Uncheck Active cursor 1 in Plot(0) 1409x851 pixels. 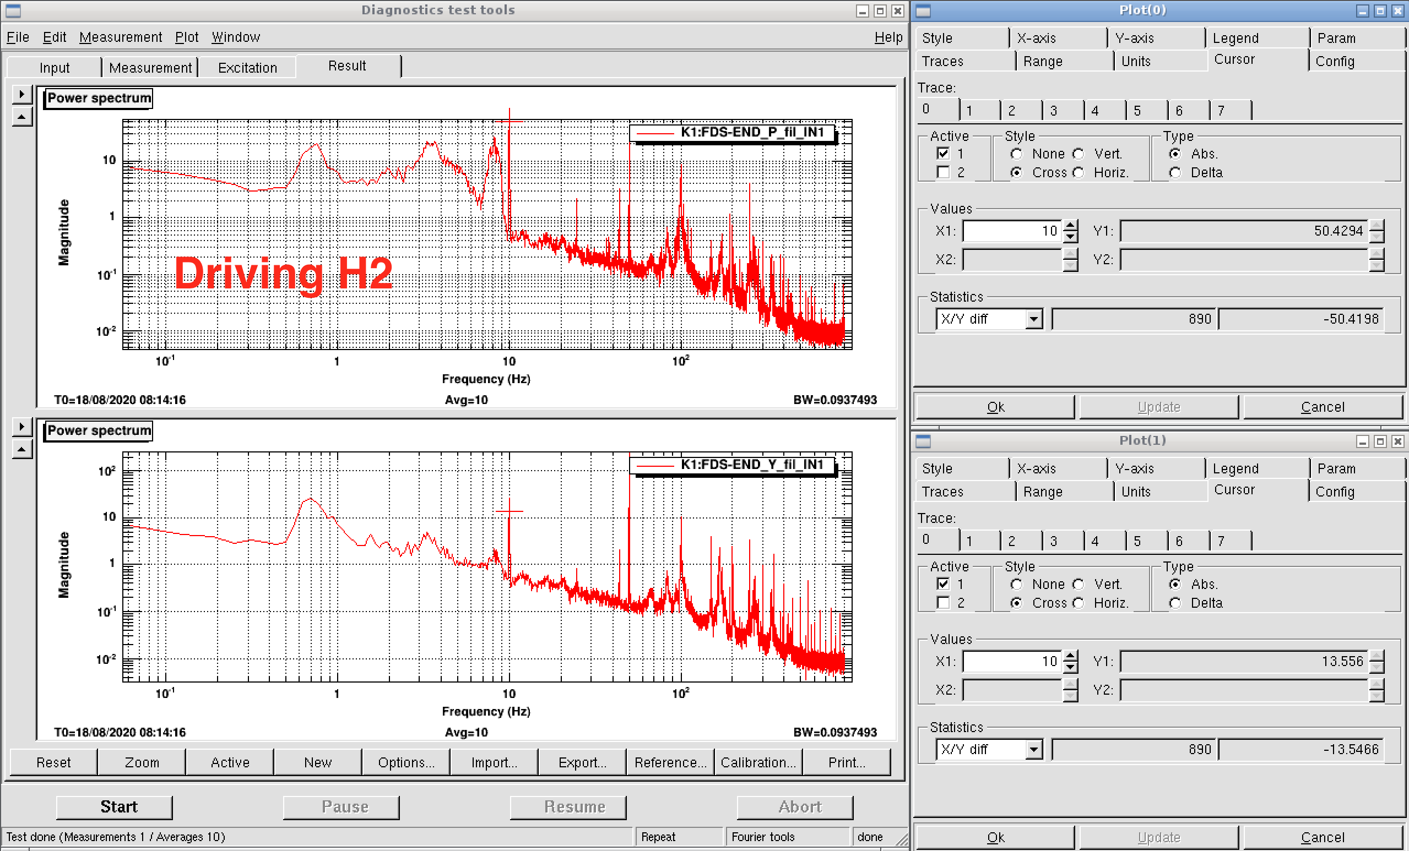point(943,154)
